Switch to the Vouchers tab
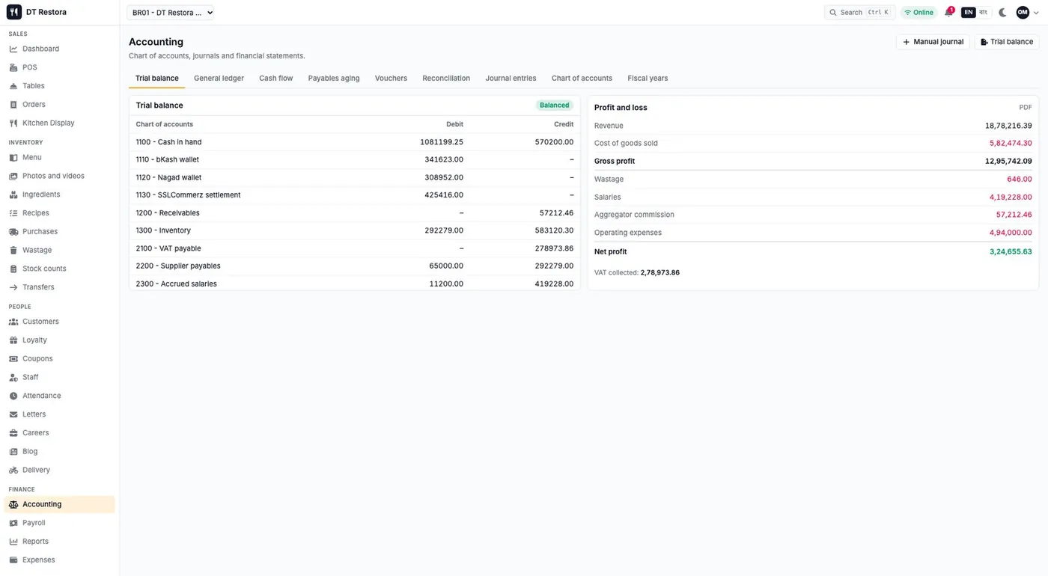 click(x=391, y=79)
